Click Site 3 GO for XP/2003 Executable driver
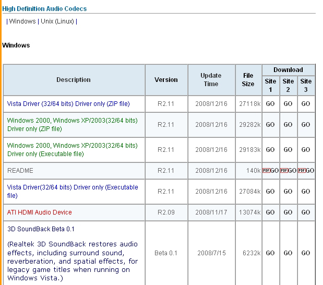The width and height of the screenshot is (323, 285). (x=306, y=150)
